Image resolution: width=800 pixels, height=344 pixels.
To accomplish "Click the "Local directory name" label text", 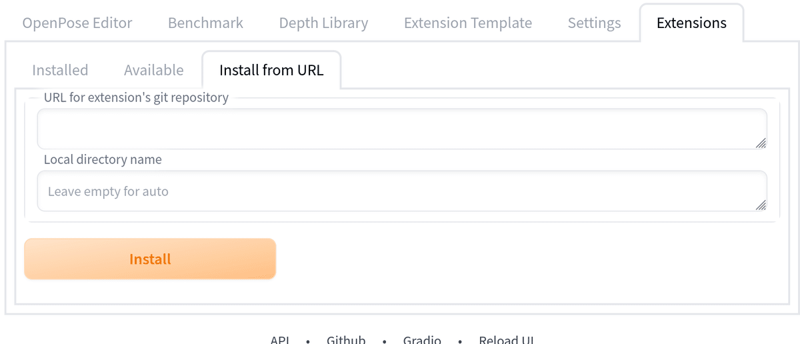I will (103, 159).
